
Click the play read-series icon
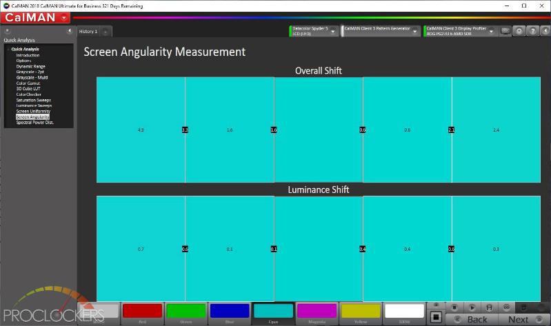(x=472, y=307)
